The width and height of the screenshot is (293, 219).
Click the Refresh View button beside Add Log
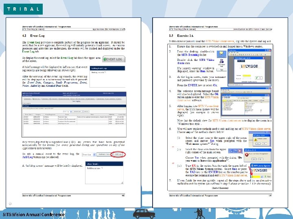[104, 155]
